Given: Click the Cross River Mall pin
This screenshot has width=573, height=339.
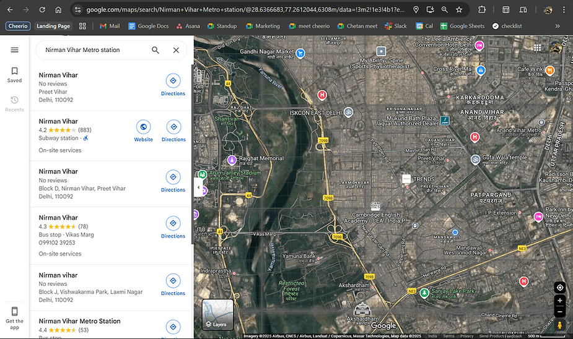Looking at the screenshot, I should 481,70.
